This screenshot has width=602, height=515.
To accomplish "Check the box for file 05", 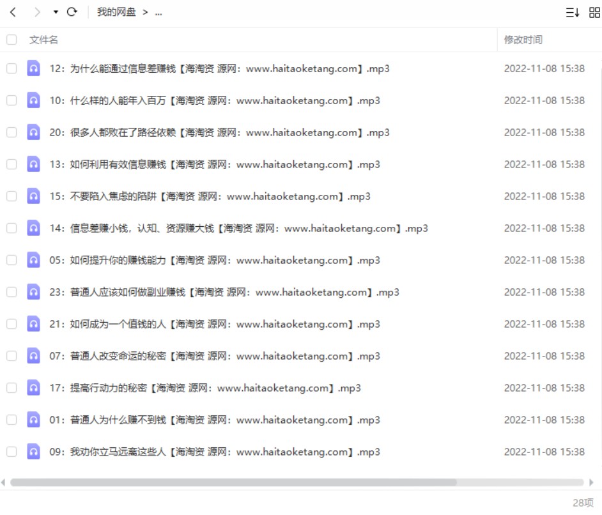I will (x=12, y=260).
